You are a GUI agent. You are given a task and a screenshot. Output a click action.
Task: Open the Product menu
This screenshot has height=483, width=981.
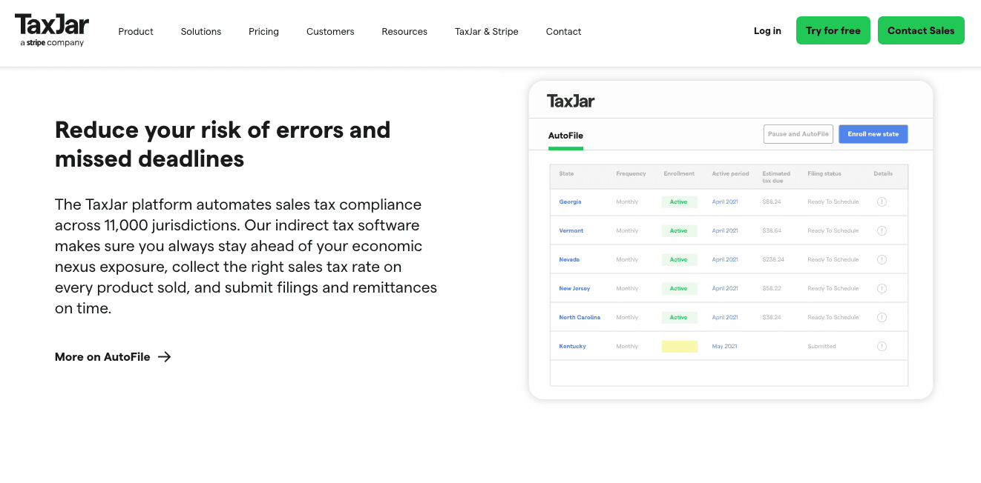tap(136, 31)
